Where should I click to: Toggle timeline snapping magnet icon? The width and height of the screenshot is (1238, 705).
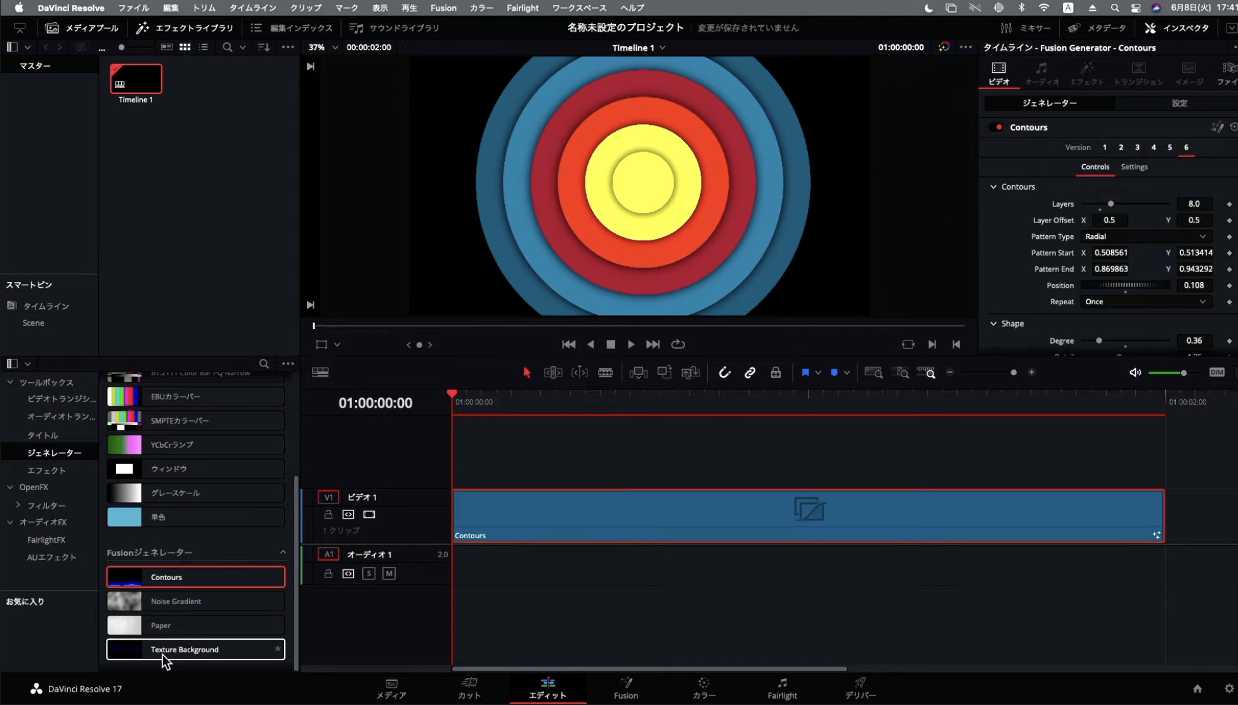(724, 373)
